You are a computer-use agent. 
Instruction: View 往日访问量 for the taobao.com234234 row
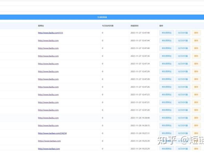pos(183,133)
